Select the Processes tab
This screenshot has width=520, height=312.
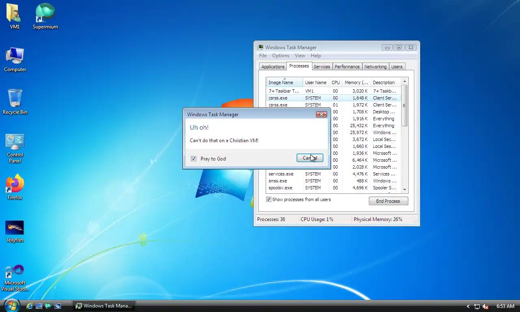pos(299,66)
